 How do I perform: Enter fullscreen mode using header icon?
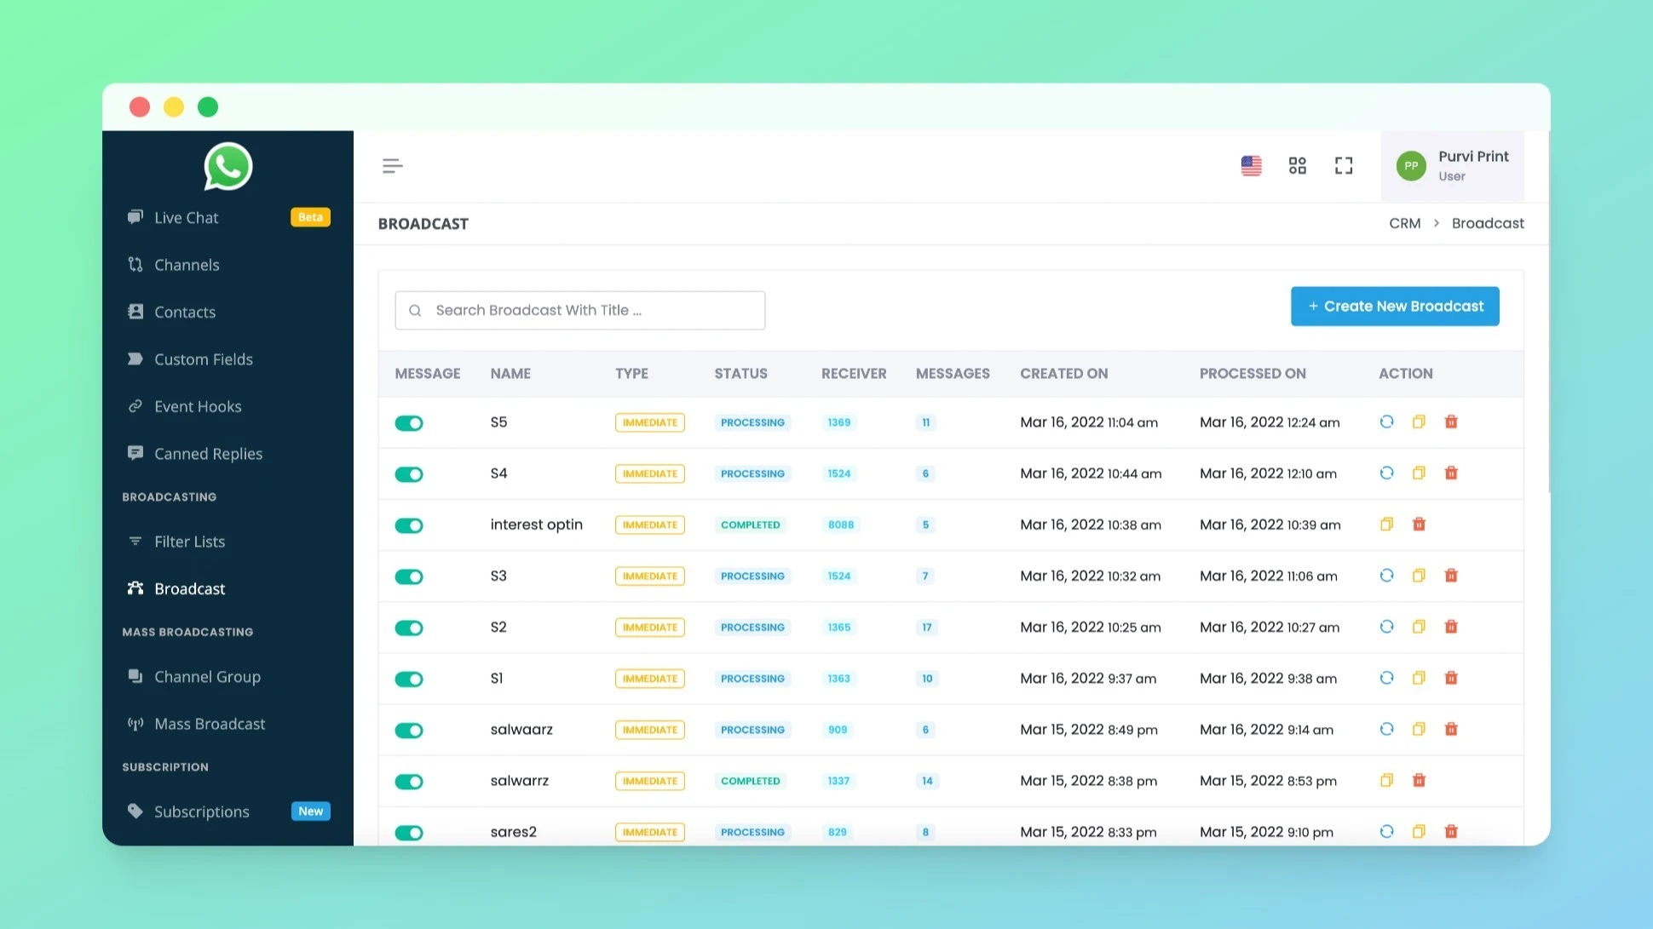(1344, 165)
